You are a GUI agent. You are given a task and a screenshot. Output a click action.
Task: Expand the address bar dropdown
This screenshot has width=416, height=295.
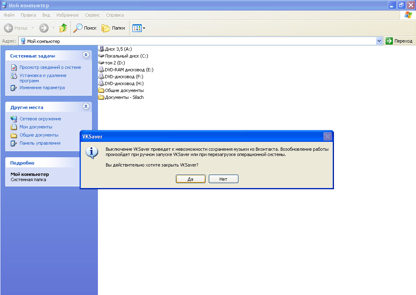pos(379,41)
